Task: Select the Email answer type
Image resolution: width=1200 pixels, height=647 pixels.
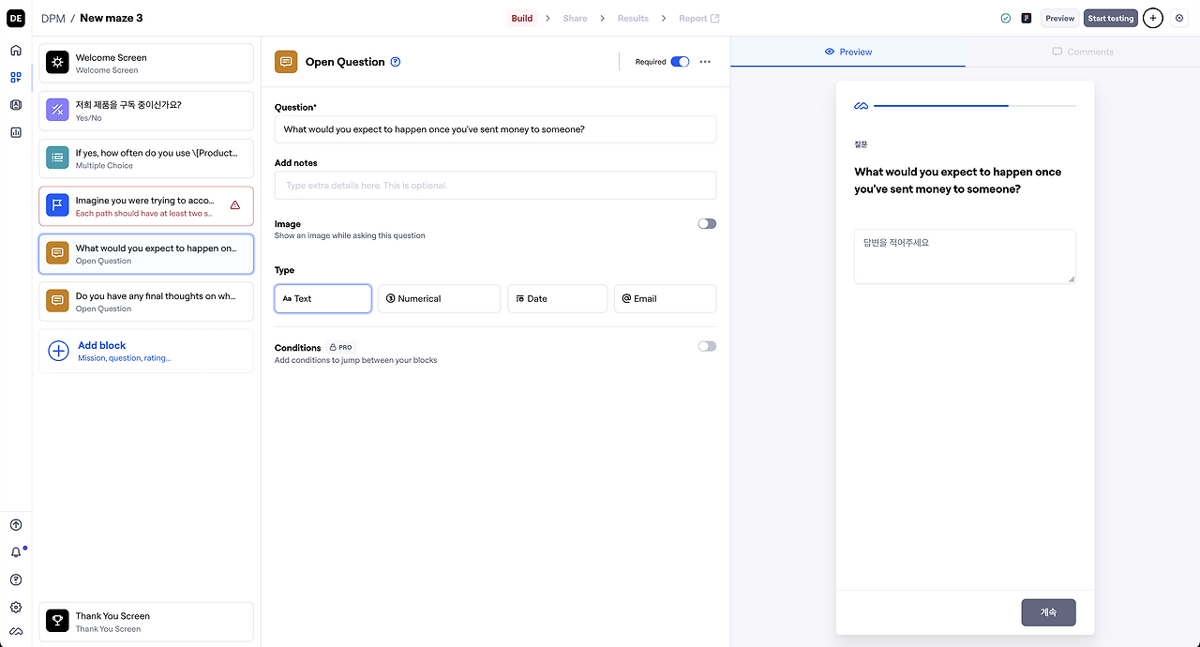Action: coord(666,298)
